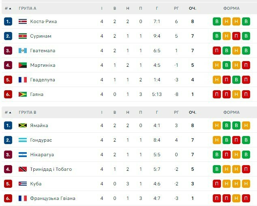The width and height of the screenshot is (257, 206).
Task: Click the ФОРМА header in Група A
Action: click(x=231, y=8)
